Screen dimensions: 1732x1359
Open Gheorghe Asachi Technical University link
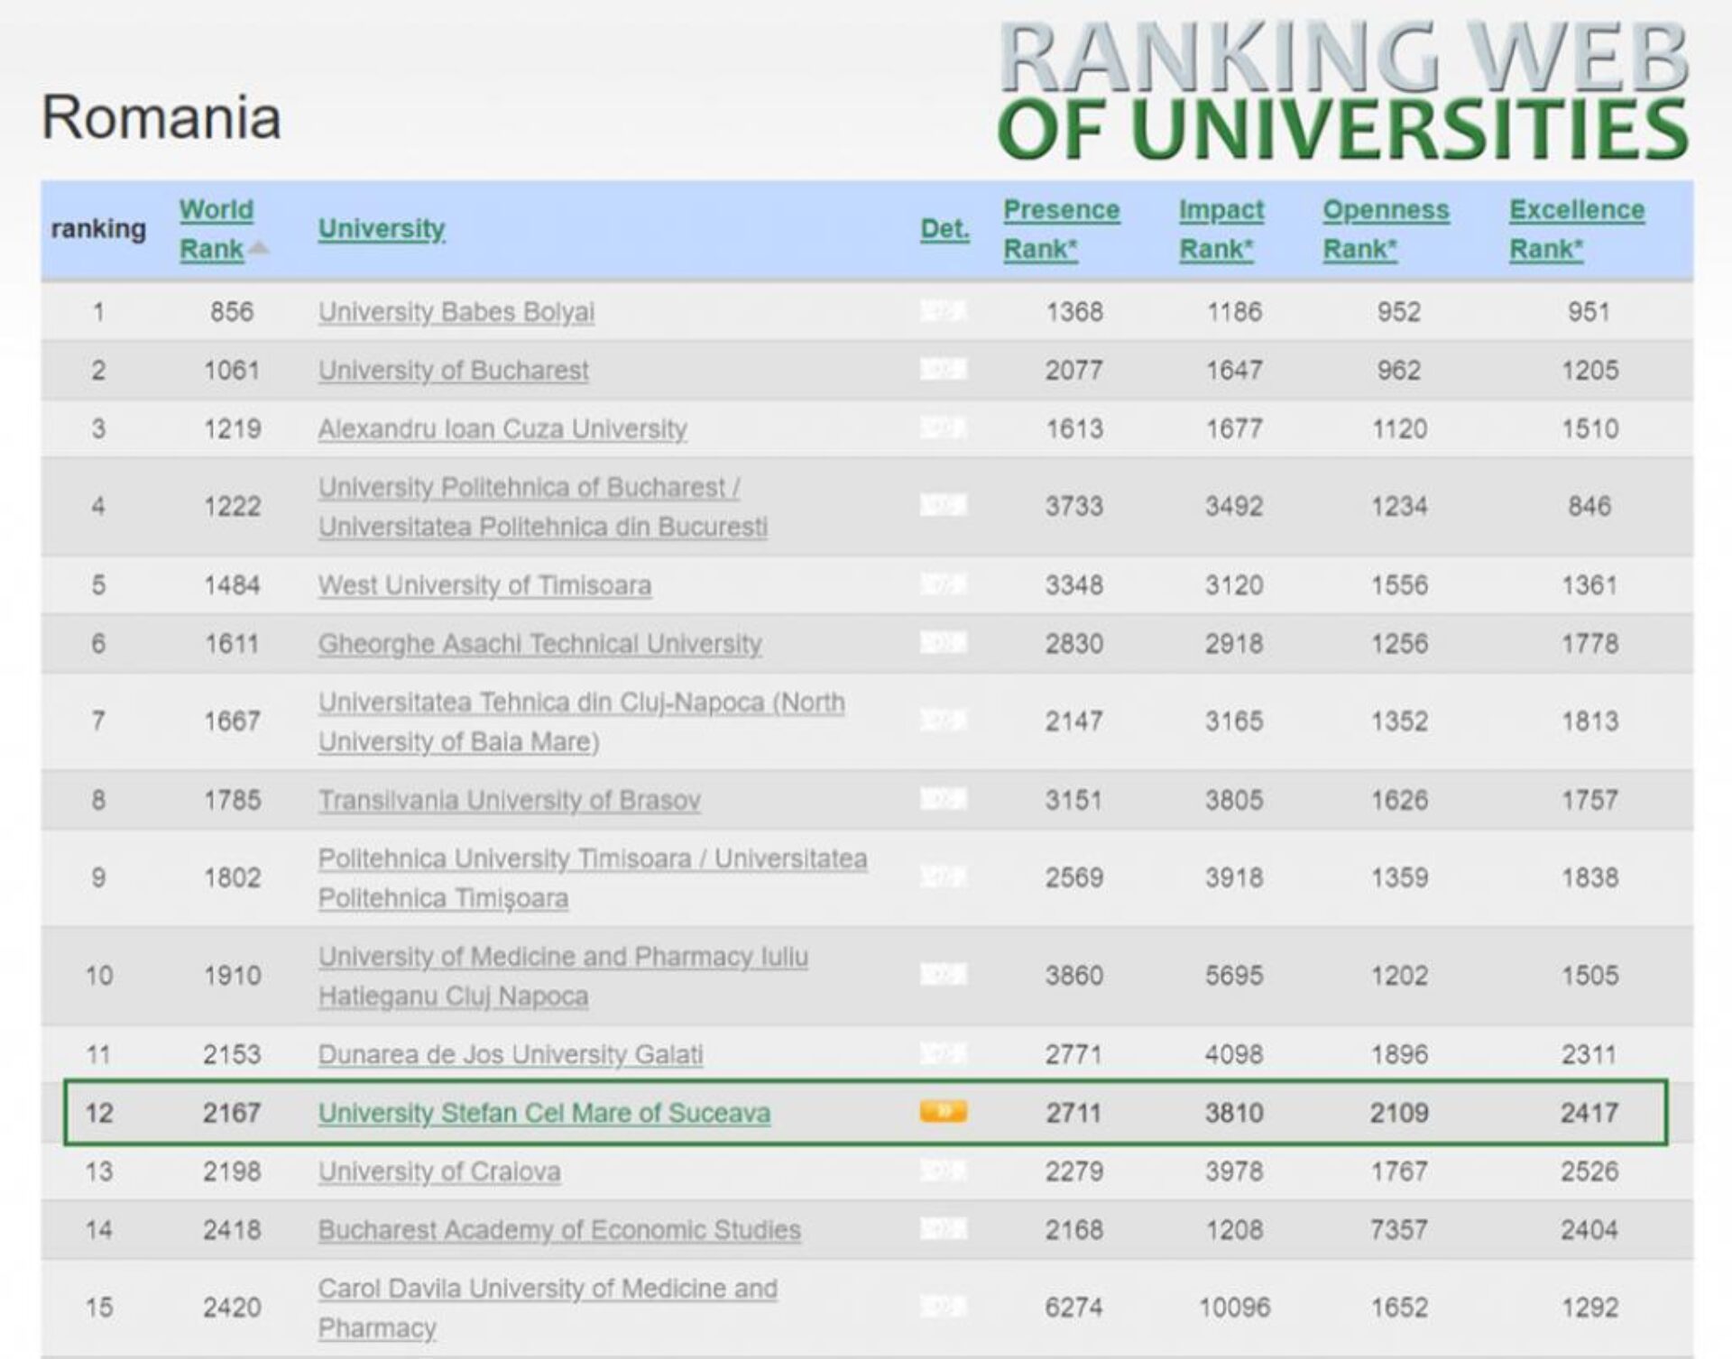[539, 644]
